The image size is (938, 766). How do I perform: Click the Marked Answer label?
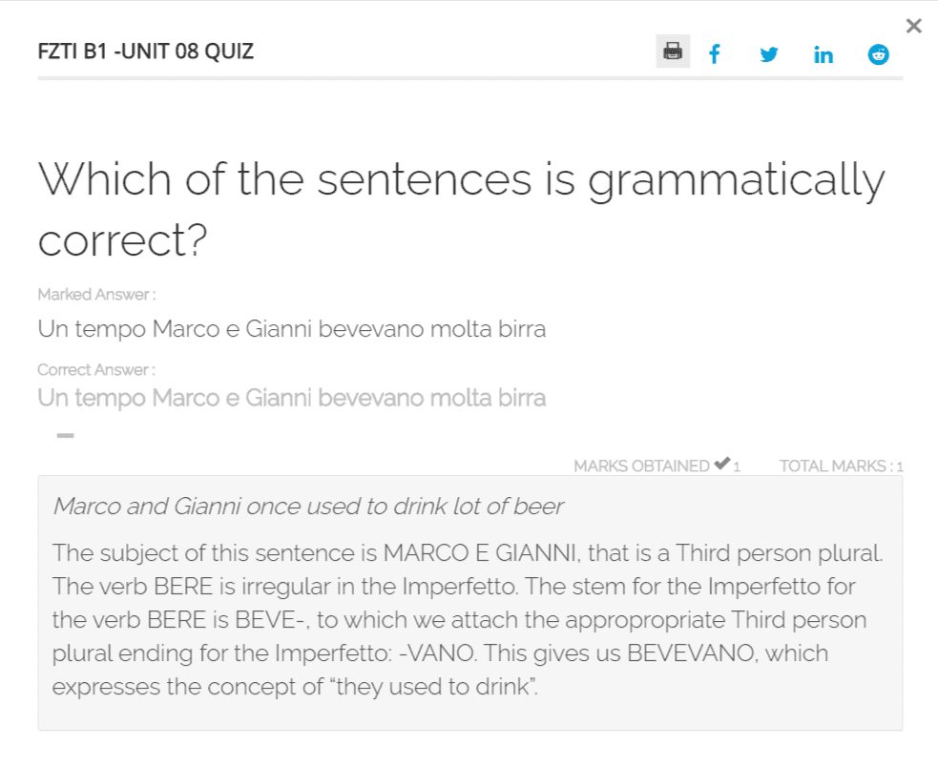click(96, 295)
